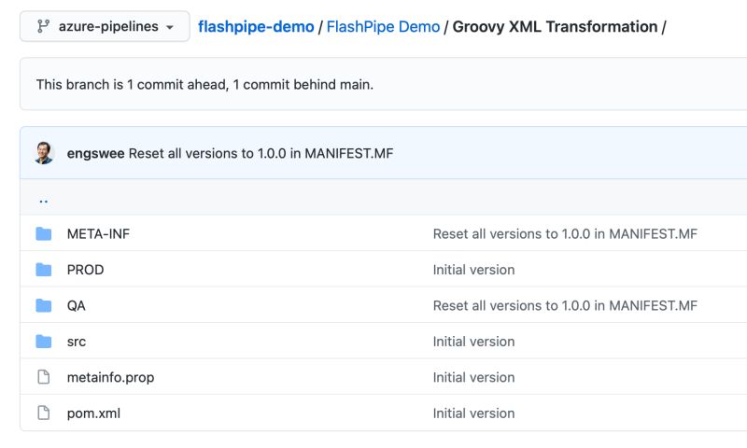Click the PROD folder icon
The height and width of the screenshot is (448, 747).
click(x=43, y=270)
